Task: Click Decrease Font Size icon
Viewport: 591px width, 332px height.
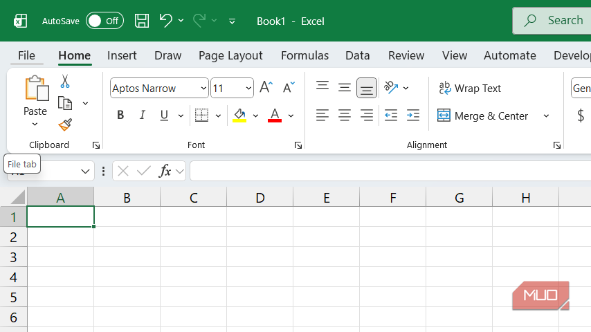Action: click(289, 87)
